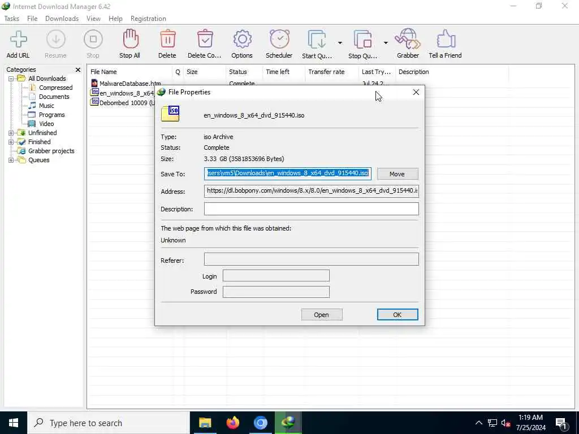
Task: Open Windows Start menu
Action: click(x=14, y=423)
